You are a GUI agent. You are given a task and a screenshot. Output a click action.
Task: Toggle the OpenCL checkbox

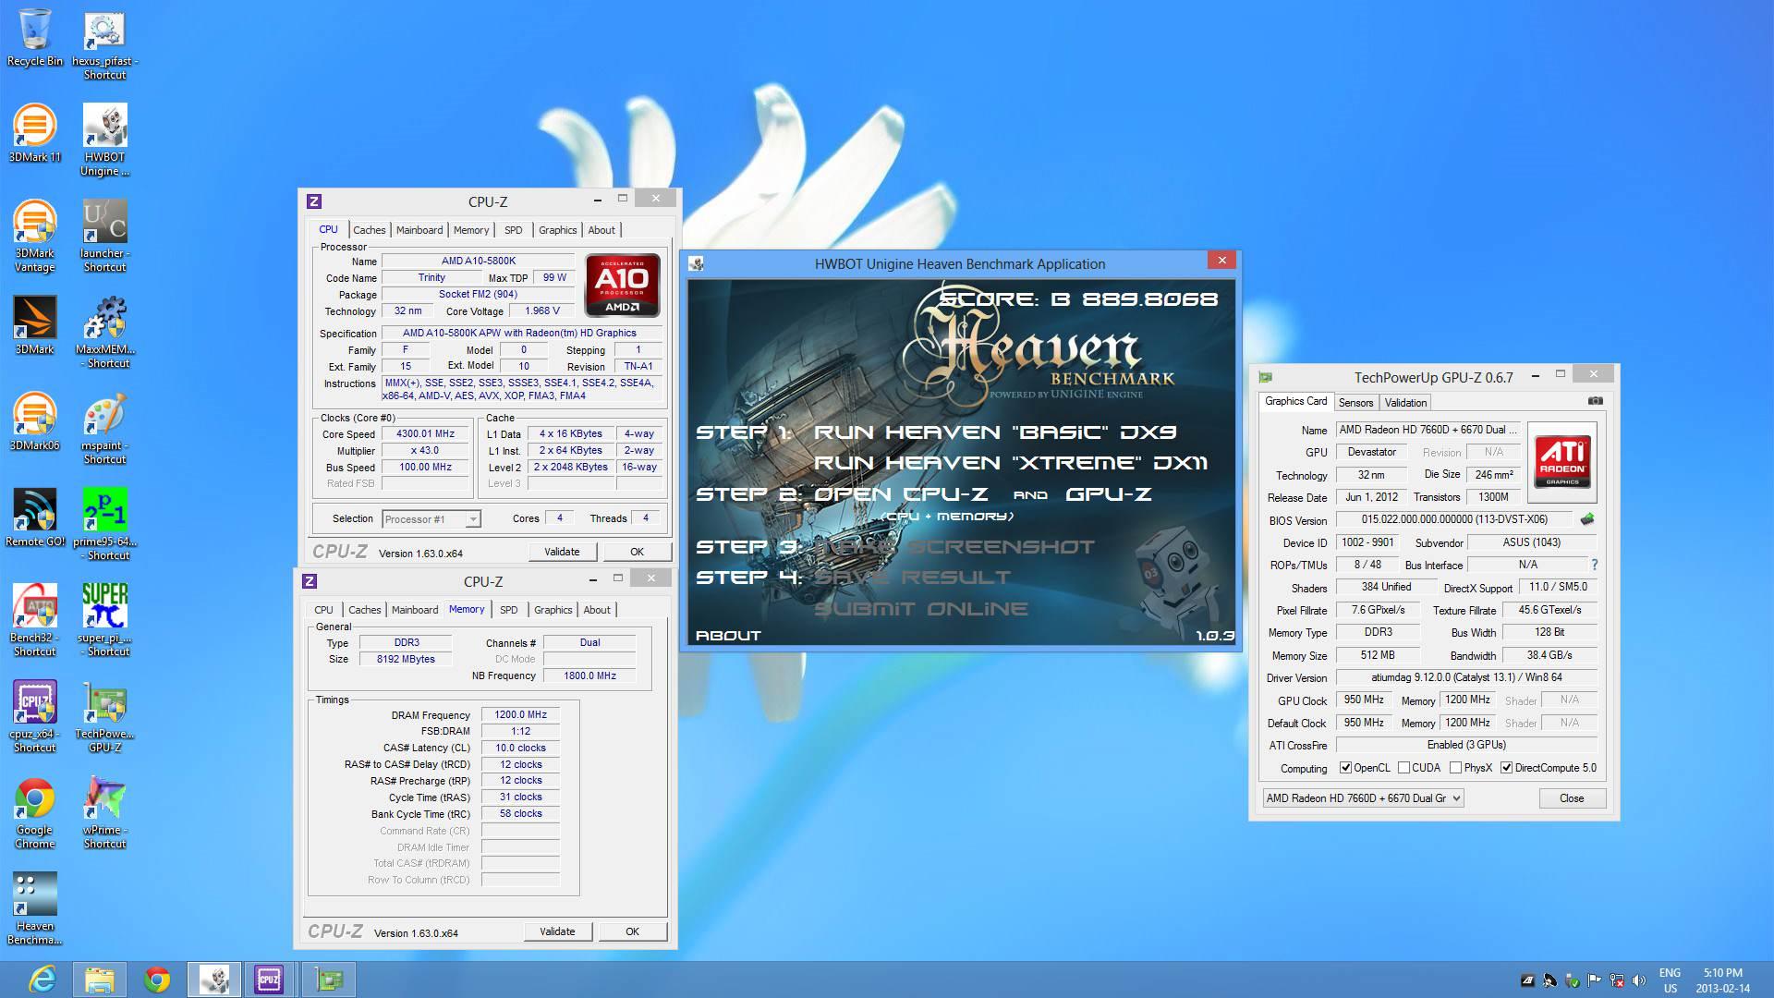click(x=1346, y=768)
